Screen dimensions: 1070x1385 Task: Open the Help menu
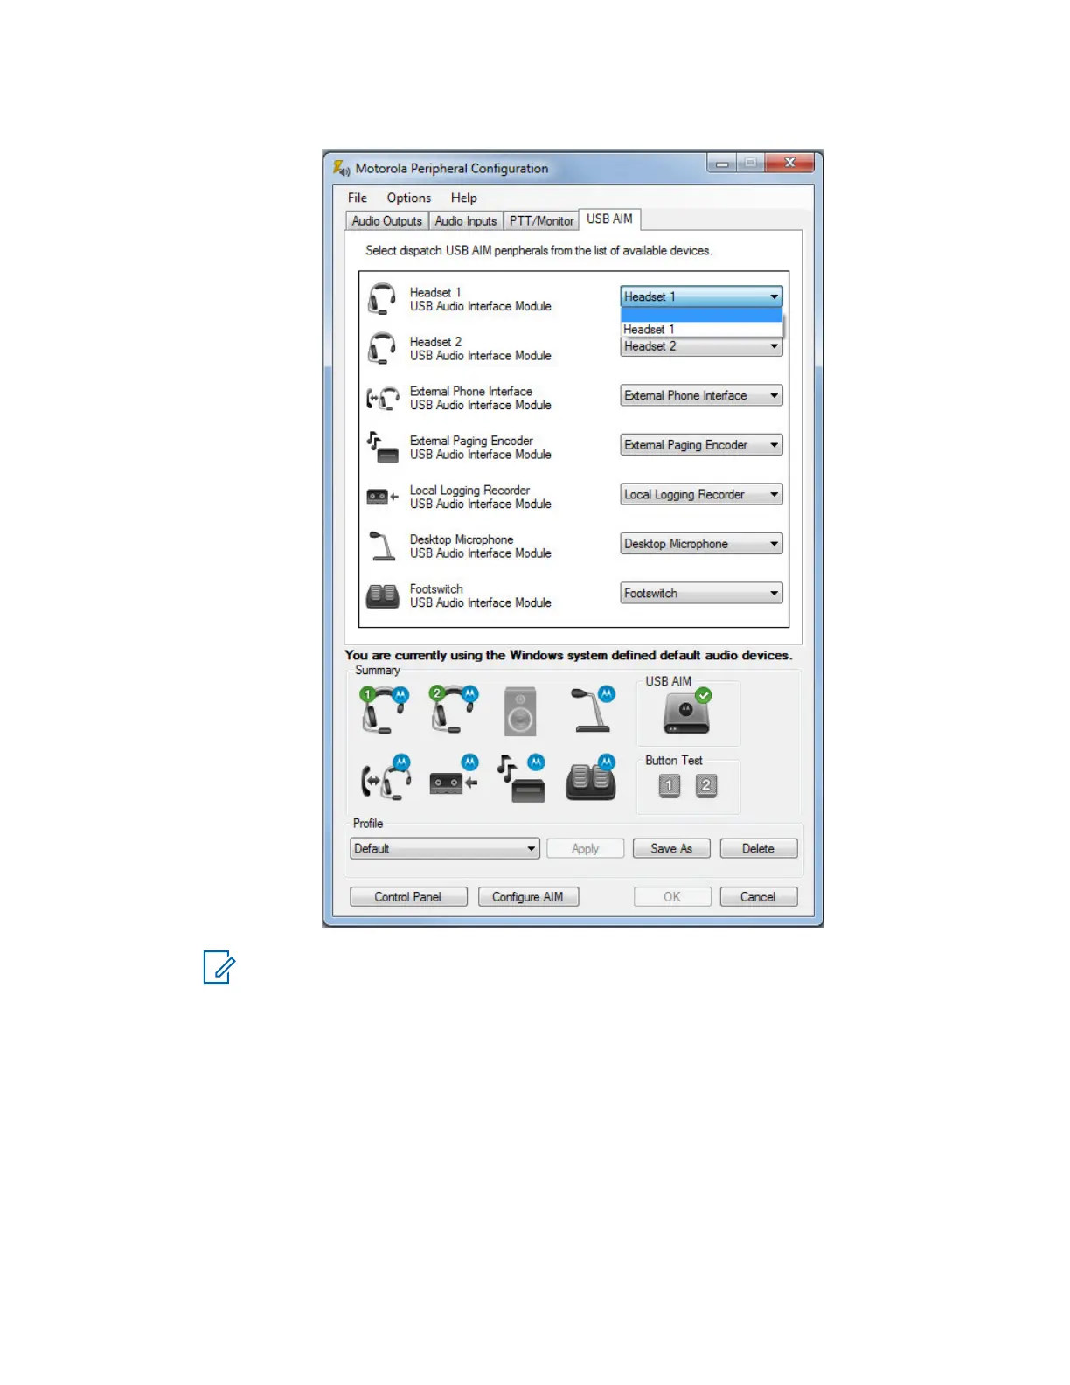click(x=464, y=198)
